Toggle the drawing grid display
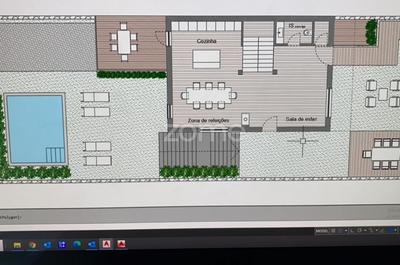 (x=333, y=231)
